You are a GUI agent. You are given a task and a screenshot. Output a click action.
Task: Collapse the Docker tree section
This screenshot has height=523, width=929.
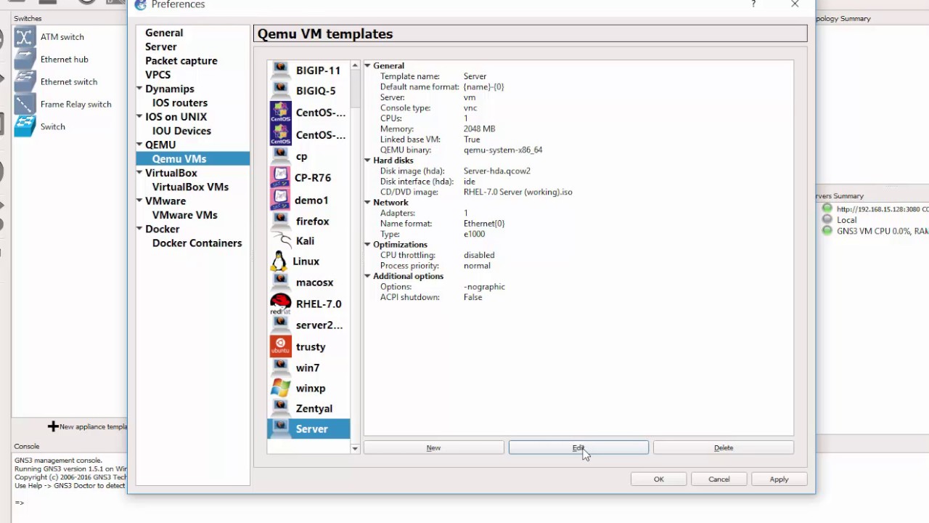139,230
